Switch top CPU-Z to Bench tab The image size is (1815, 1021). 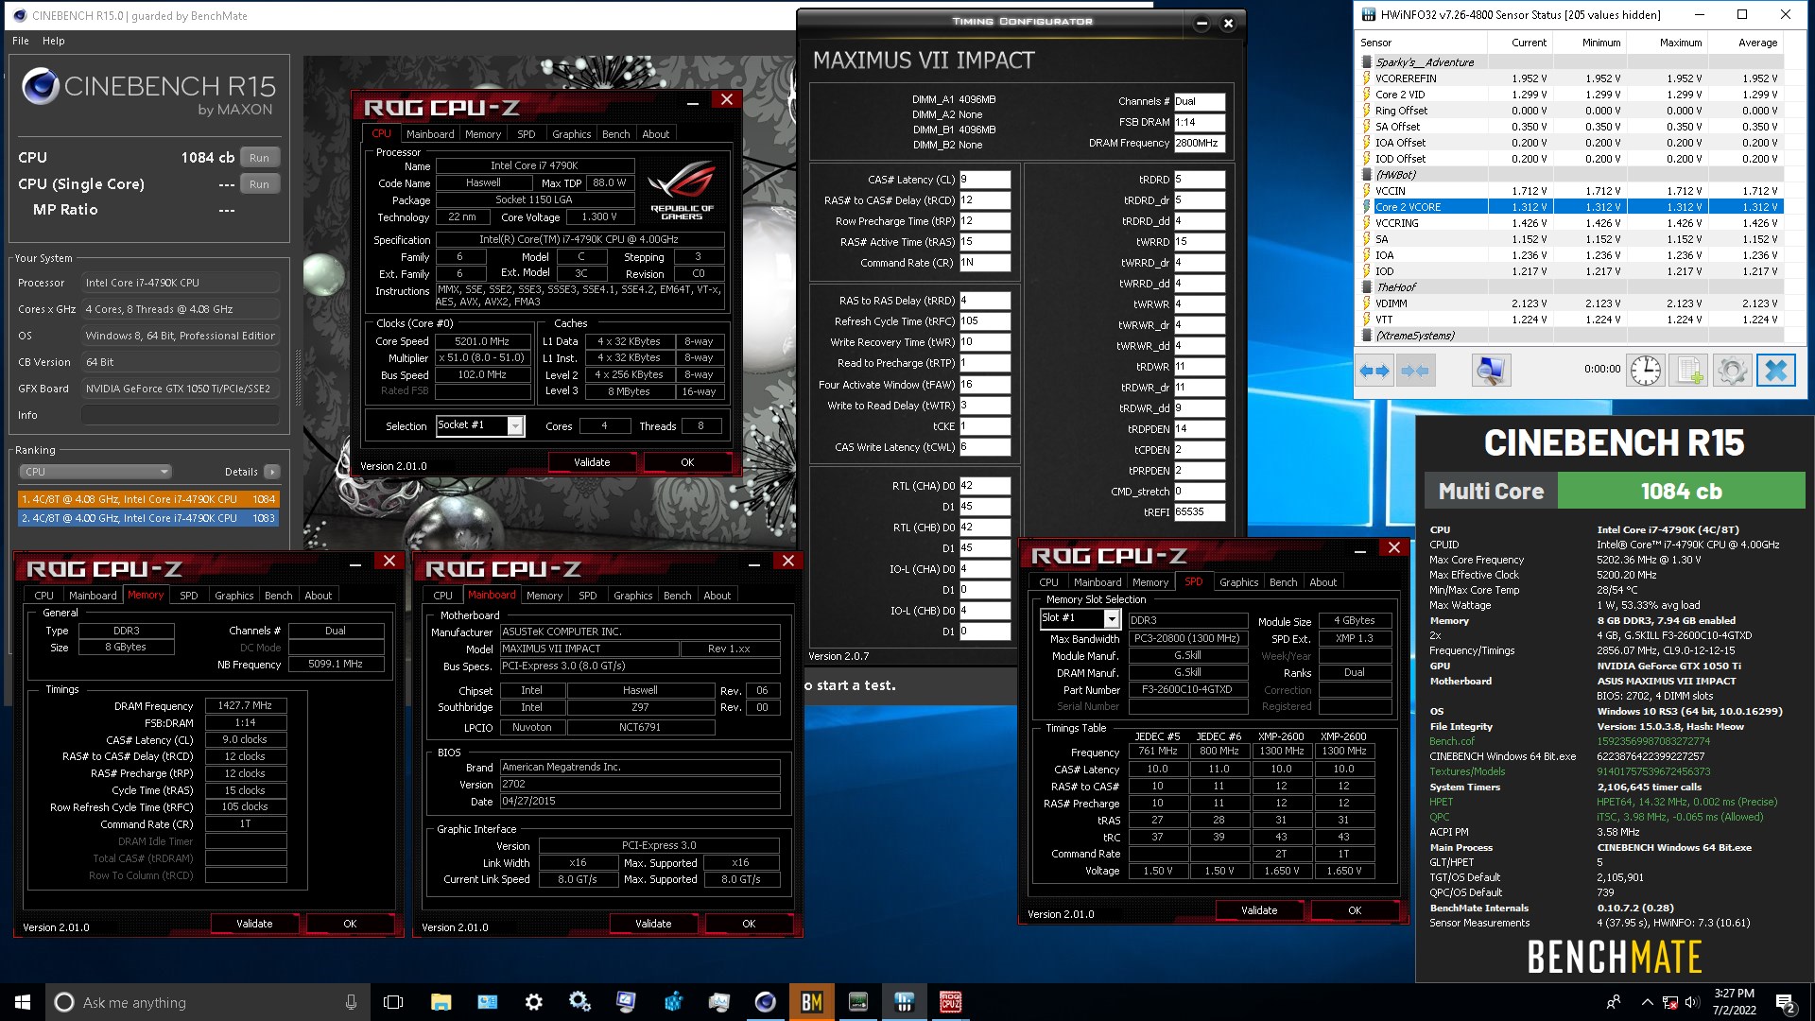(615, 134)
